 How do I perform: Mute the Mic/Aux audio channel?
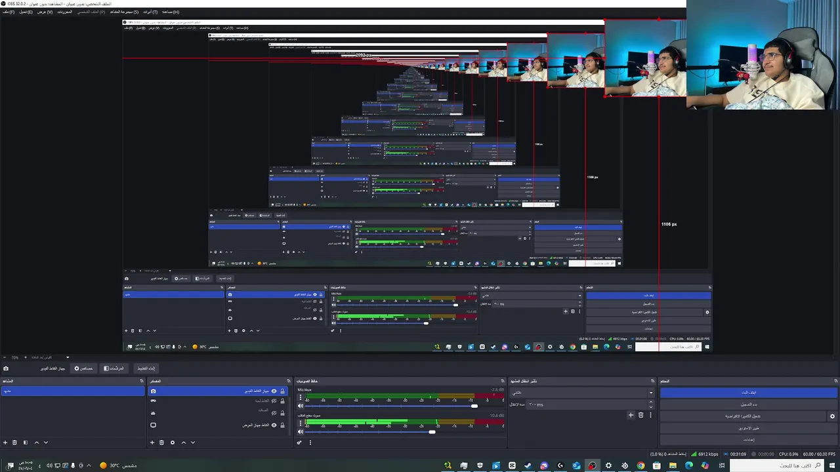click(301, 406)
